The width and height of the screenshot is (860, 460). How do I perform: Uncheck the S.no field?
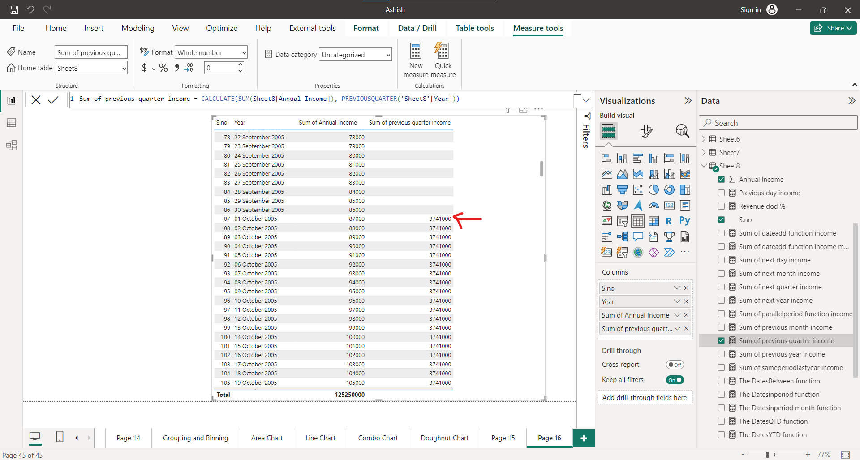point(722,219)
